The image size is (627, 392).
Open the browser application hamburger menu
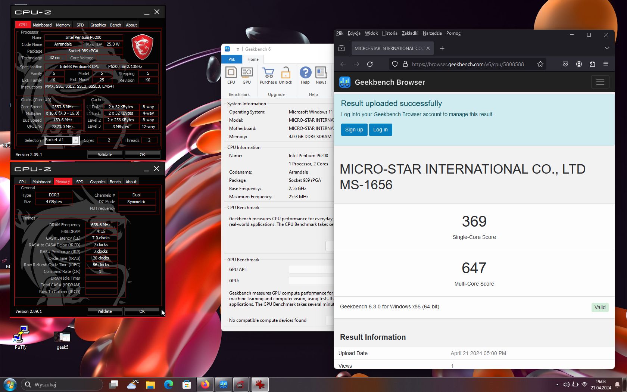pos(606,64)
